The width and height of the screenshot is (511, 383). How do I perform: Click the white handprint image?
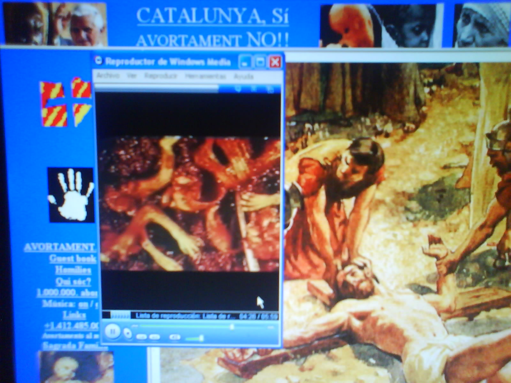pyautogui.click(x=71, y=194)
